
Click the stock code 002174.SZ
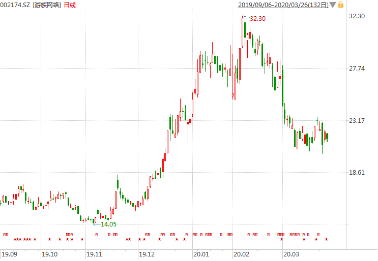16,5
